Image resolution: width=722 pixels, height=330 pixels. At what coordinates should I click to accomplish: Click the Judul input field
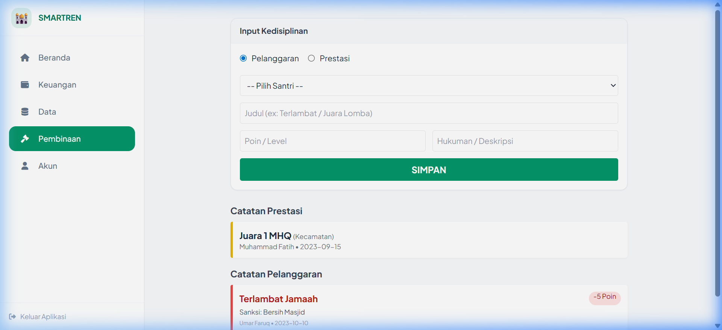click(x=429, y=113)
